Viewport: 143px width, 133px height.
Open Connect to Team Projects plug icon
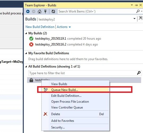[x=45, y=11]
